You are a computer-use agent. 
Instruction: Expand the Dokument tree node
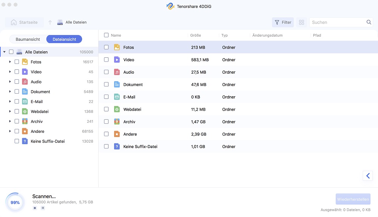(10, 92)
